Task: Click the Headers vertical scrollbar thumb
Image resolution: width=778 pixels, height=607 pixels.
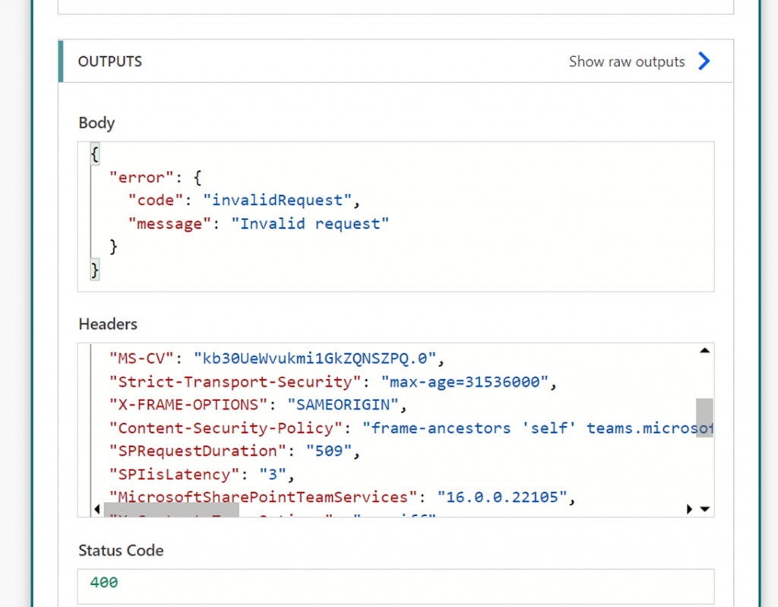Action: pos(704,417)
